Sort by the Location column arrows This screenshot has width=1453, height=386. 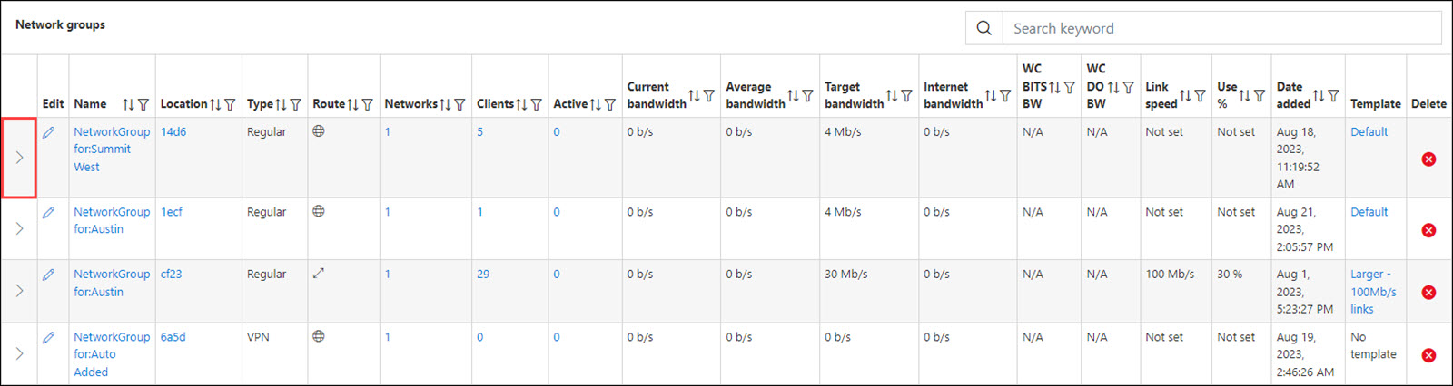215,105
